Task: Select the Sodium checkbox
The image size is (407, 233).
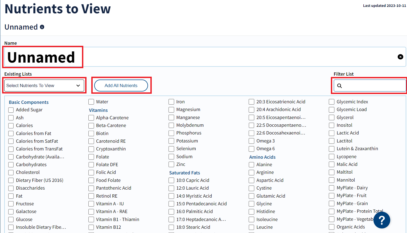Action: pyautogui.click(x=171, y=157)
